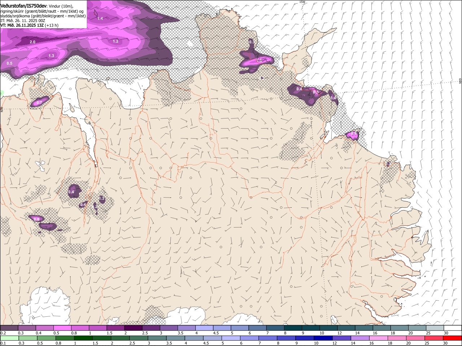462x346 pixels.
Task: Pick the rain legend swatch starting at 20
Action: (x=416, y=338)
